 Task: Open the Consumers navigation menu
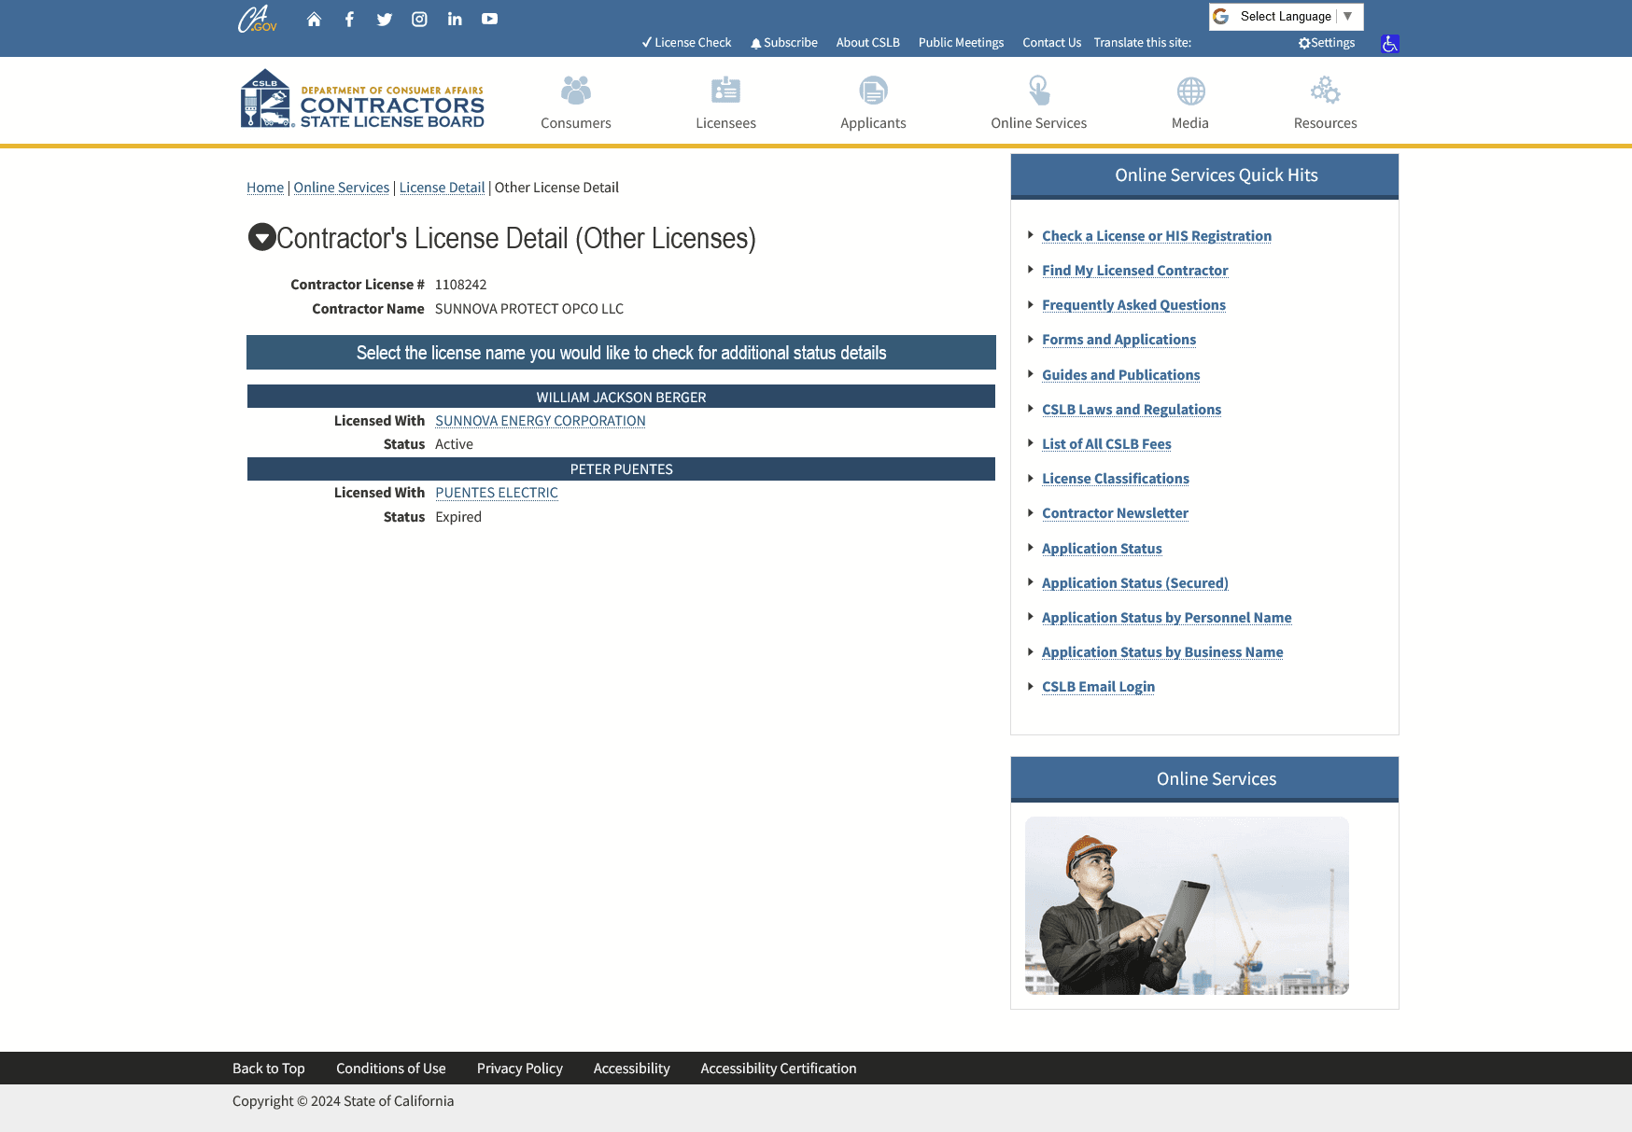pos(575,103)
